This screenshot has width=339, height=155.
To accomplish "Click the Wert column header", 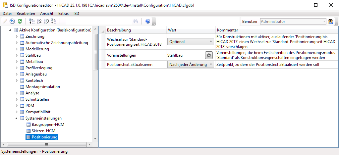I will (191, 30).
